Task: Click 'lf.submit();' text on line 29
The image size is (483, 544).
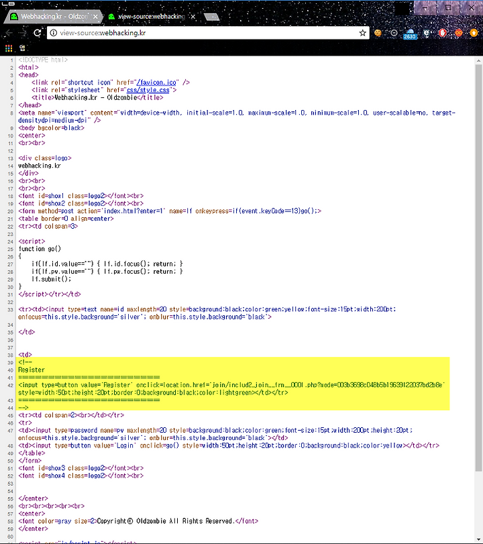Action: point(52,279)
